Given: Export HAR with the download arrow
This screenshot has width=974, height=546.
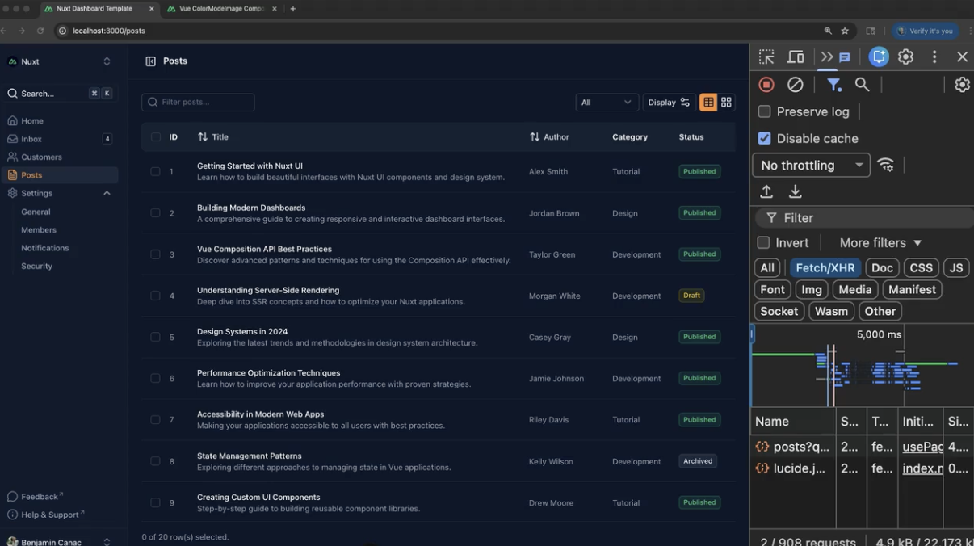Looking at the screenshot, I should tap(796, 191).
